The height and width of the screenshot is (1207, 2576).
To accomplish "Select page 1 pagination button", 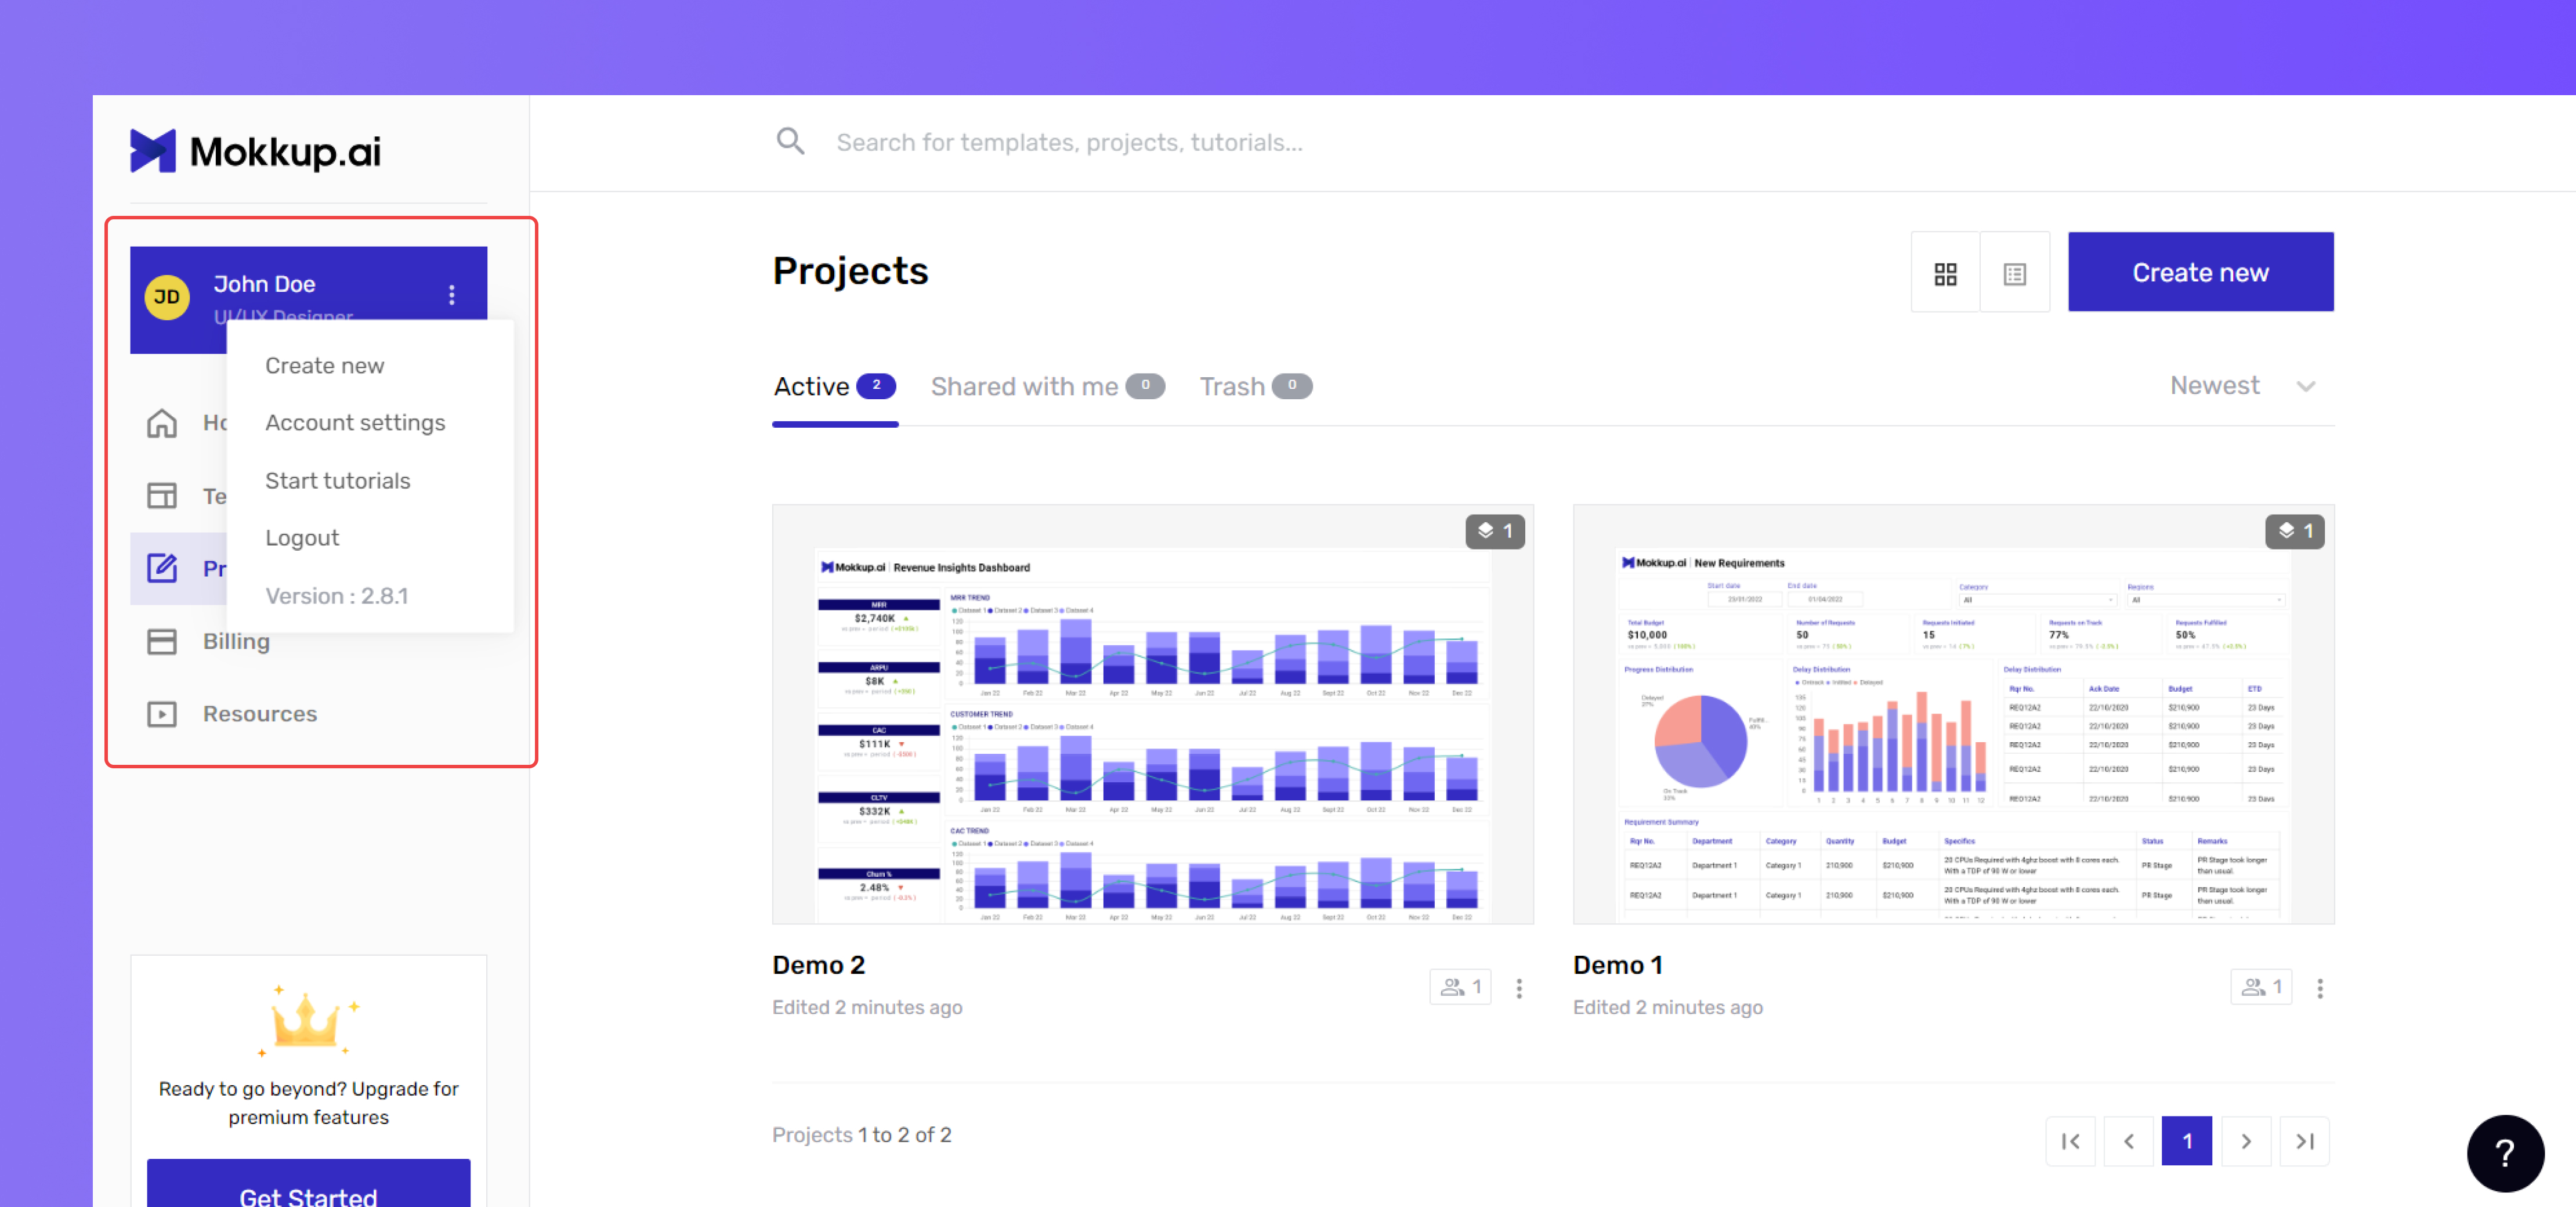I will point(2187,1141).
